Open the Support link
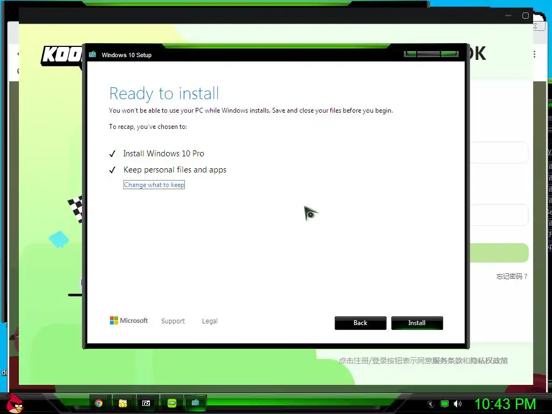This screenshot has width=552, height=414. coord(173,321)
